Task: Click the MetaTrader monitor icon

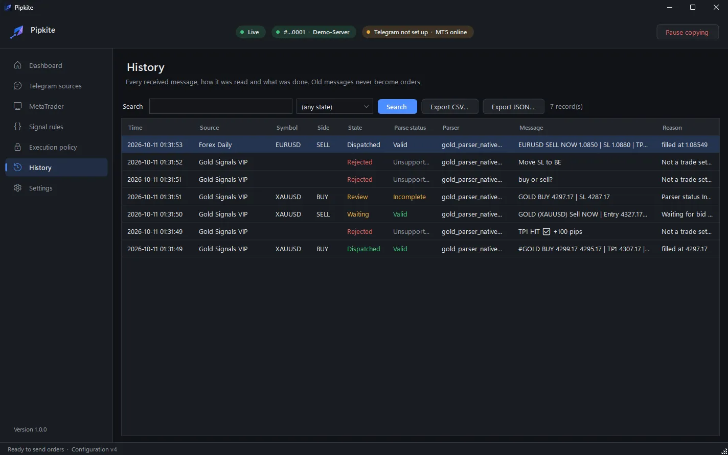Action: tap(18, 106)
